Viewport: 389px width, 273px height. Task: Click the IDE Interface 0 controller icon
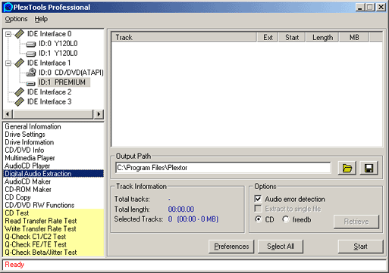pos(20,34)
